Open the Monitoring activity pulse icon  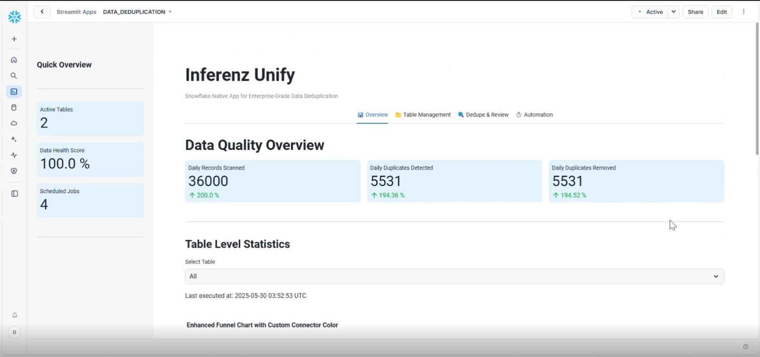click(x=14, y=155)
